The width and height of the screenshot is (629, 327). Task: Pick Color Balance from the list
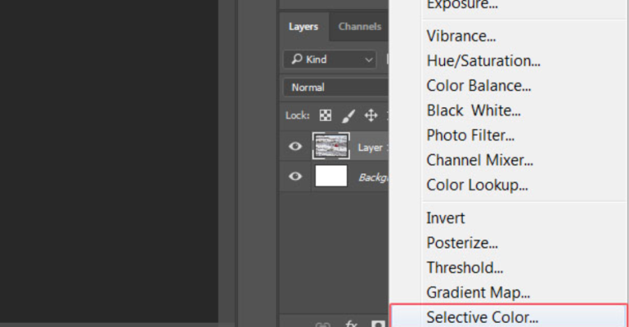(x=478, y=85)
